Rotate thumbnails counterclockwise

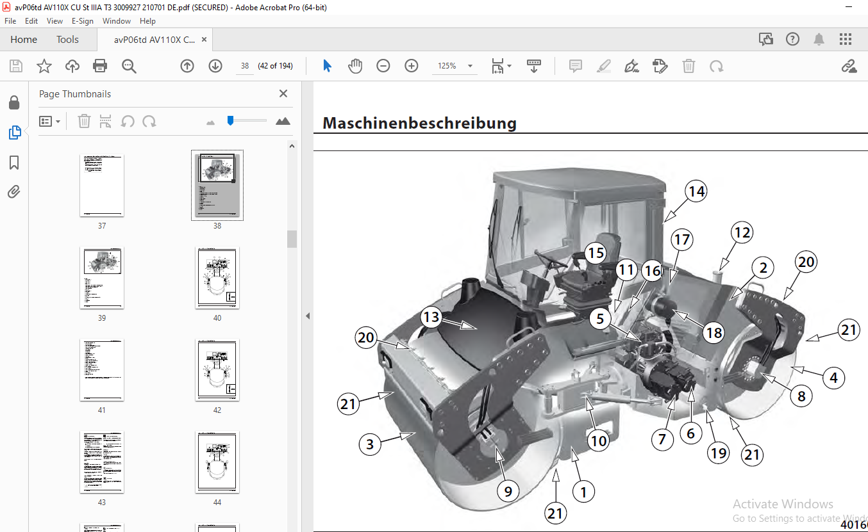128,121
